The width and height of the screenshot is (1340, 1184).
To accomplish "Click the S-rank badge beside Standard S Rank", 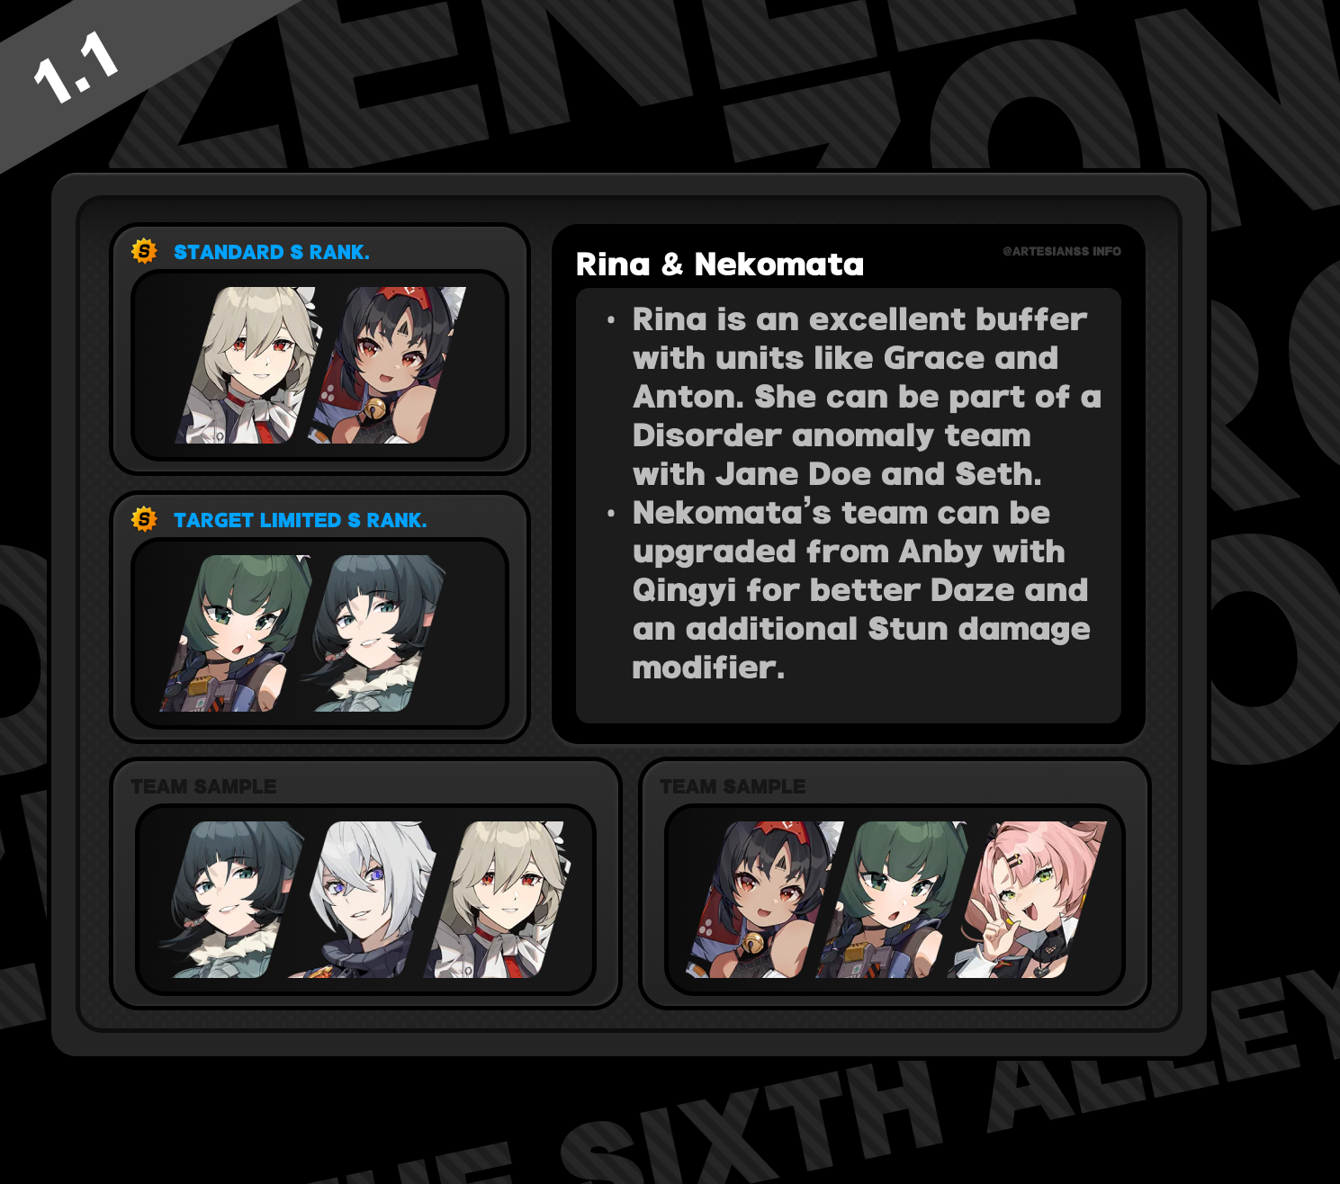I will 144,251.
